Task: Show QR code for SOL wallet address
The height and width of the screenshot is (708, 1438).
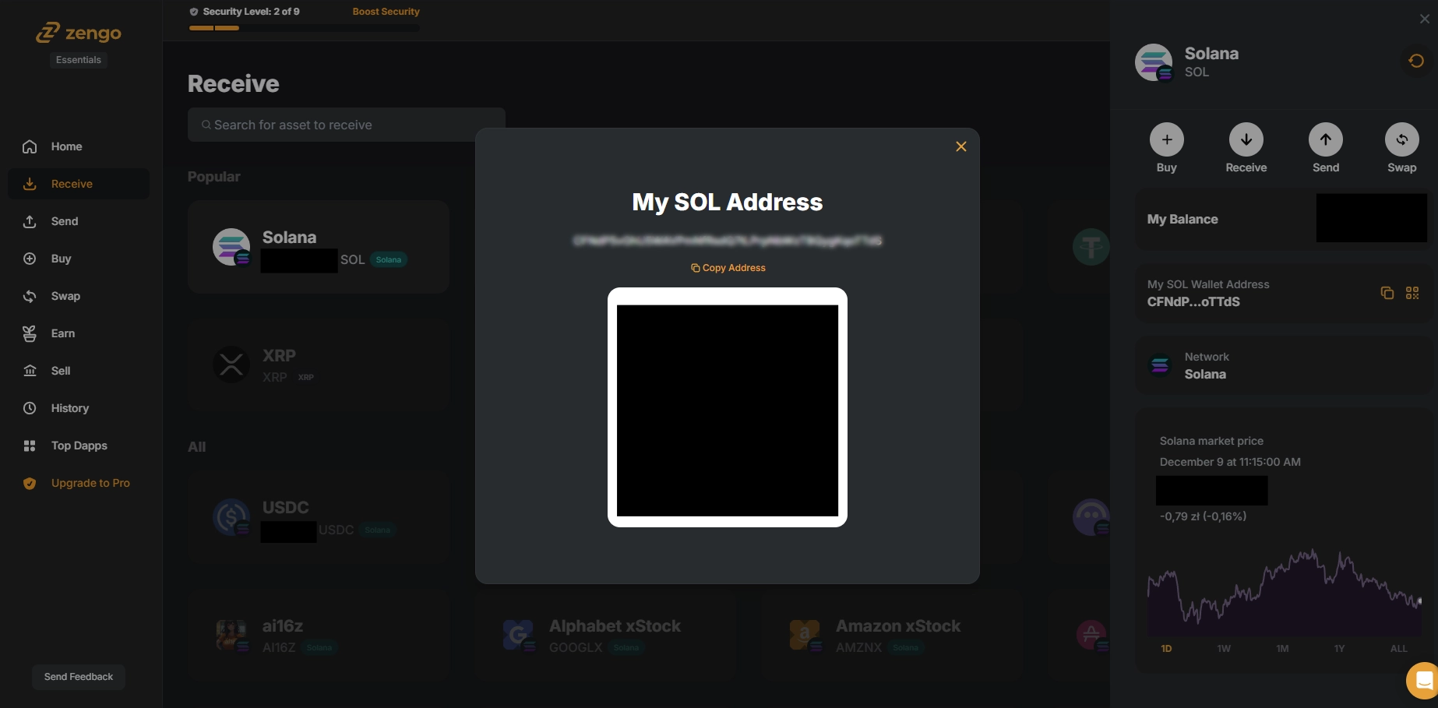Action: coord(1412,293)
